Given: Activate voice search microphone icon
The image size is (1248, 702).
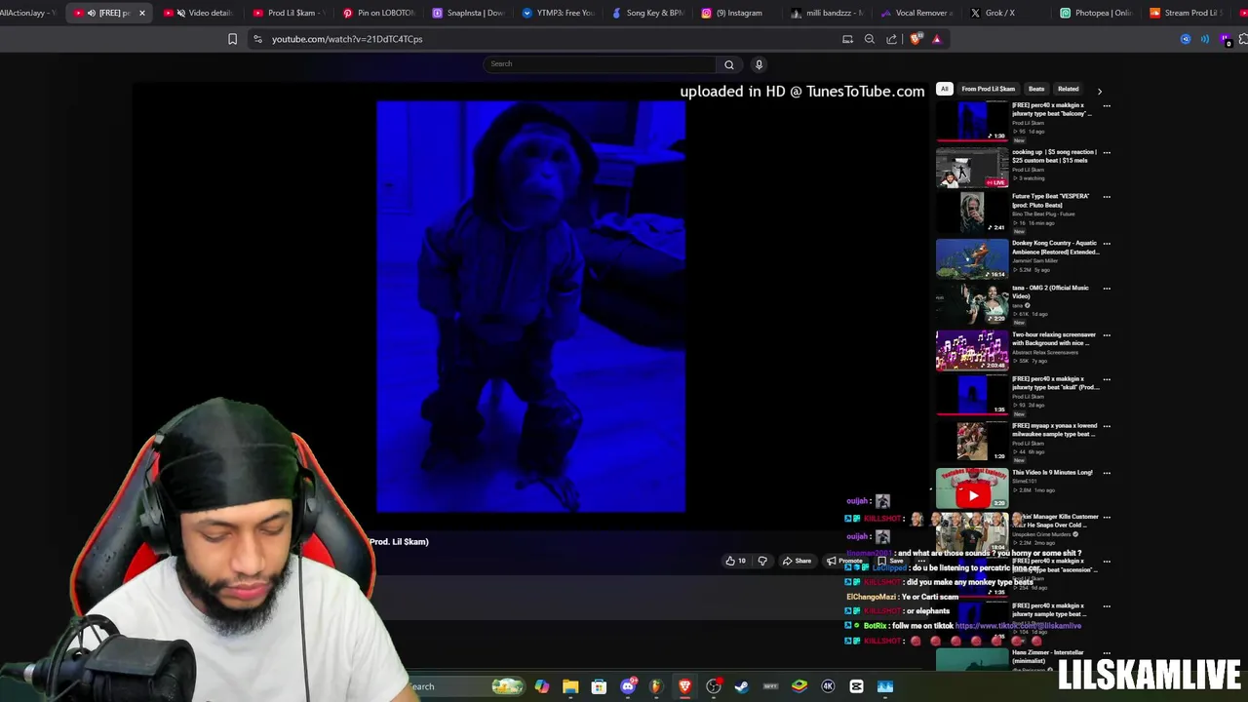Looking at the screenshot, I should 759,64.
